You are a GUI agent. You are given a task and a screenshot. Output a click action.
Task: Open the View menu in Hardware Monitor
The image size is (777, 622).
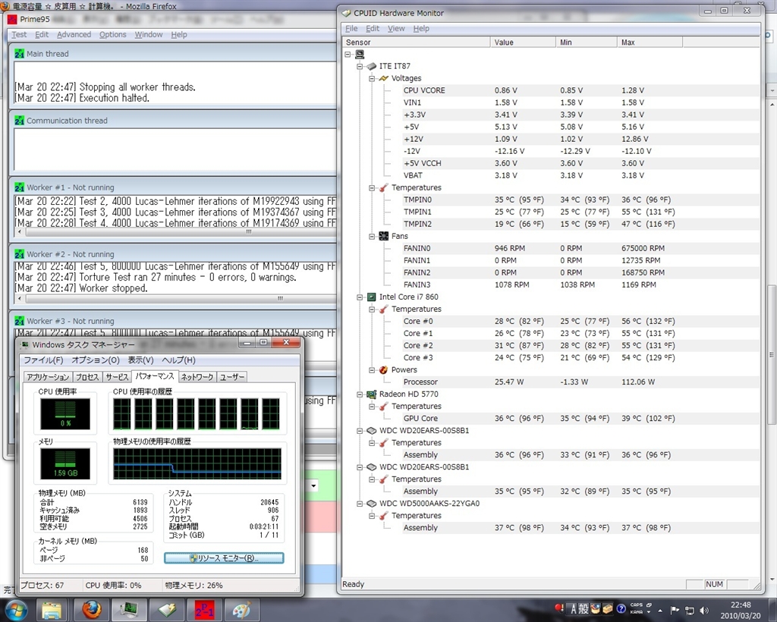[x=396, y=28]
